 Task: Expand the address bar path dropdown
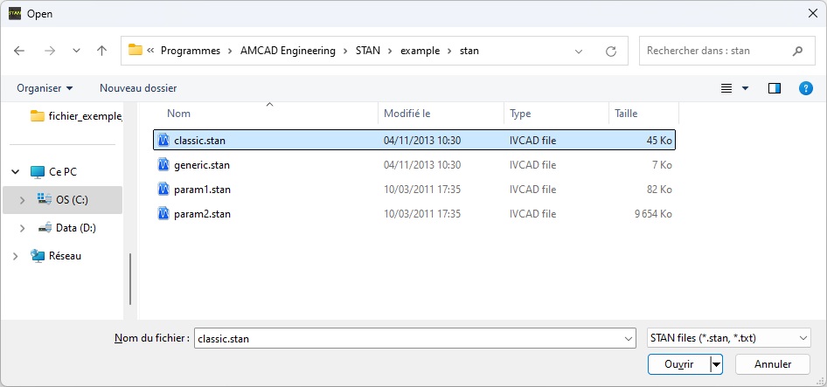(579, 52)
